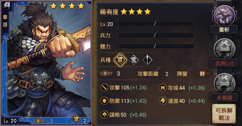Screen dimensions: 242x126
Task: Click the 群 faction badge beside 陣營
Action: point(202,74)
